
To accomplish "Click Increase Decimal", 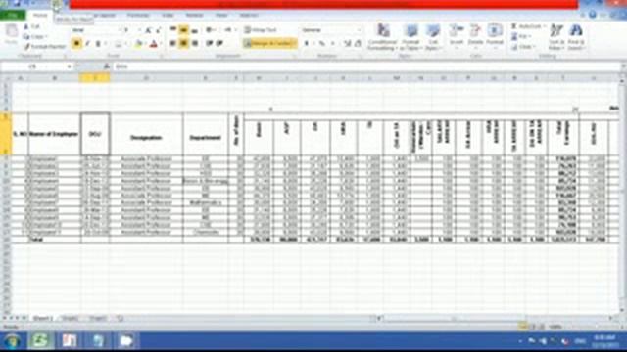I will coord(347,43).
